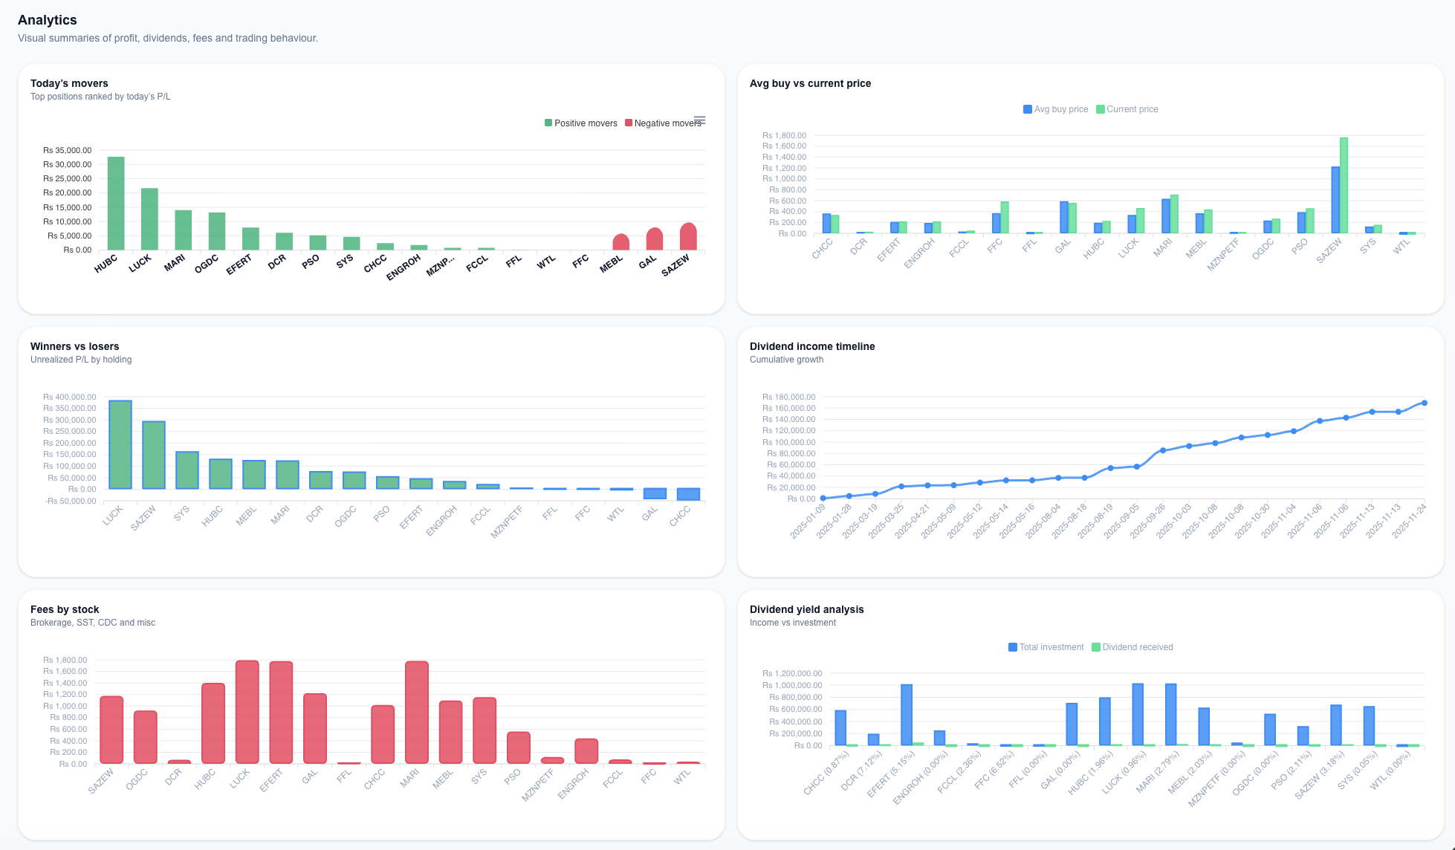Select the HUBC bar in Today's movers
Screen dimensions: 1455x850
[x=116, y=201]
